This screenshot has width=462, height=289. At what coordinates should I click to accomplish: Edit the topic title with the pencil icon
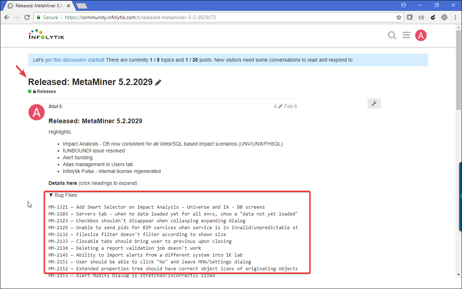pos(158,83)
